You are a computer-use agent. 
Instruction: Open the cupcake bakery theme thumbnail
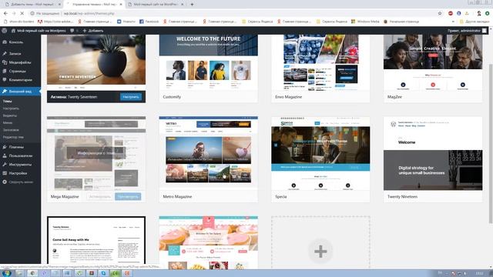(x=209, y=242)
